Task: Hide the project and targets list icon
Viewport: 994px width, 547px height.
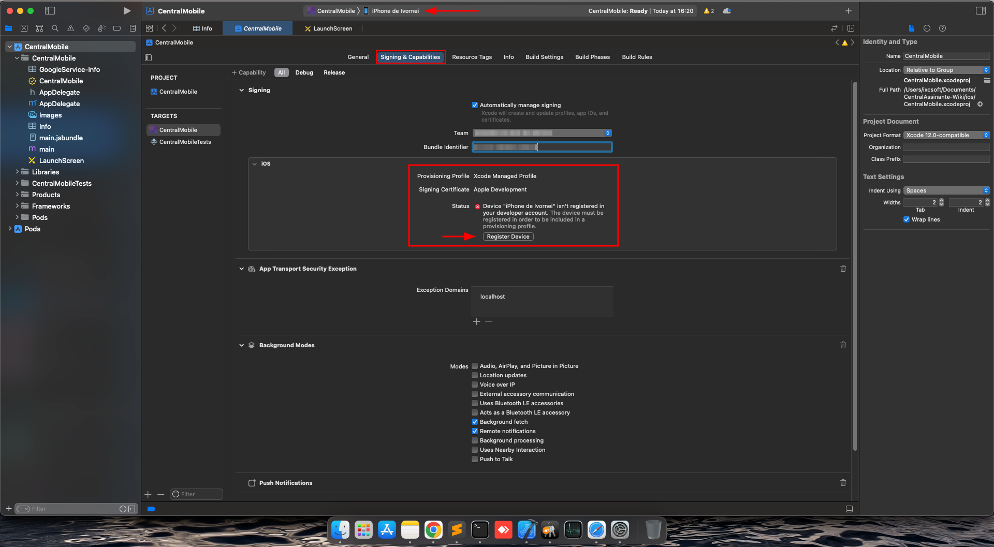Action: point(149,57)
